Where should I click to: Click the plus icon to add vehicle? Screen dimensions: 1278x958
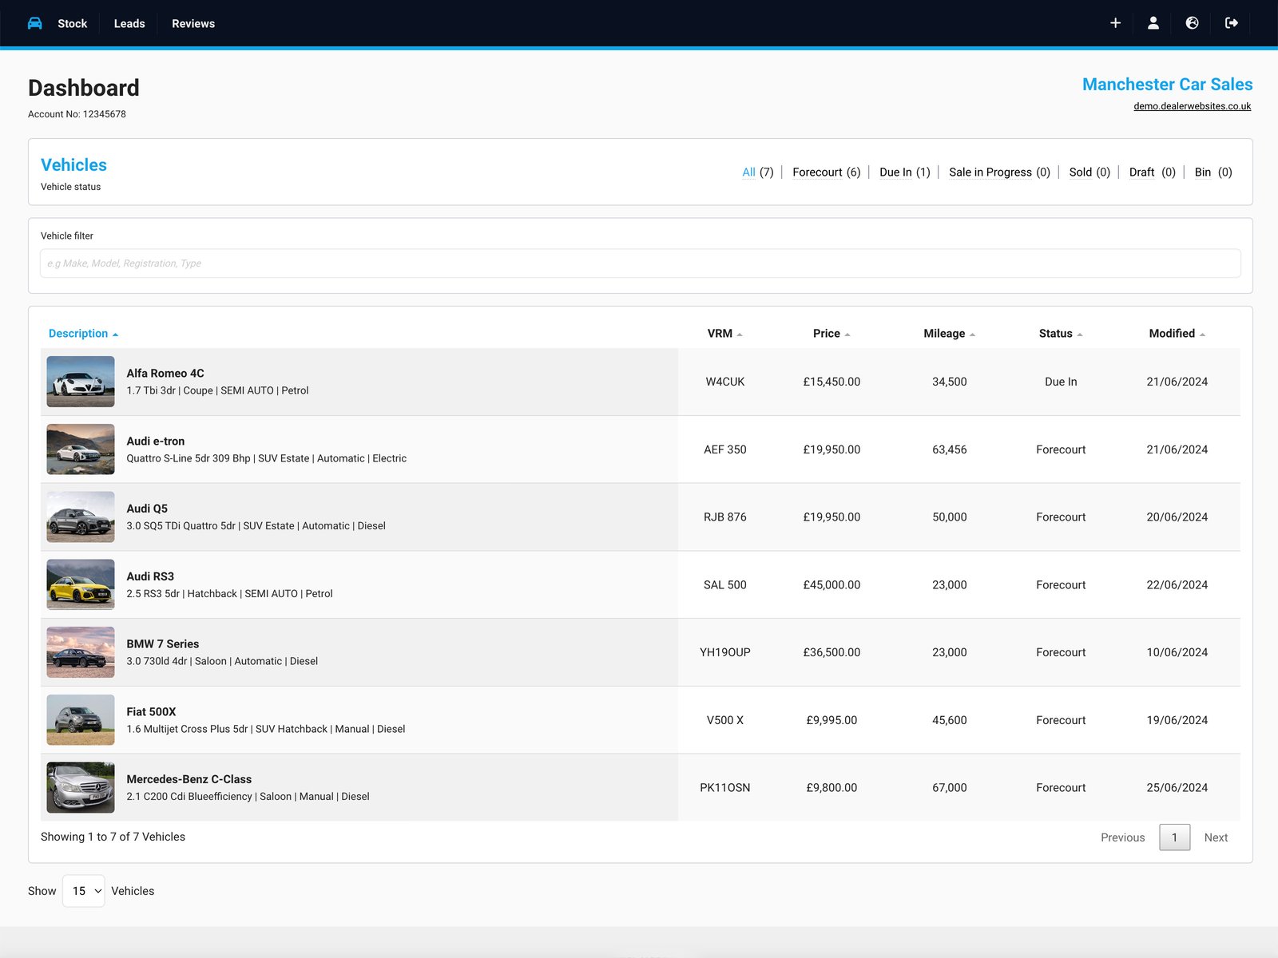(1115, 23)
